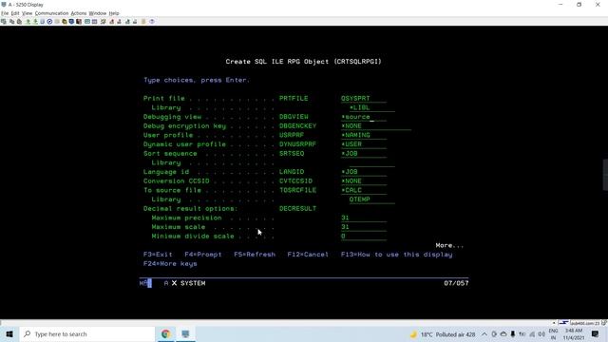Click the first green upload arrow icon

(28, 22)
